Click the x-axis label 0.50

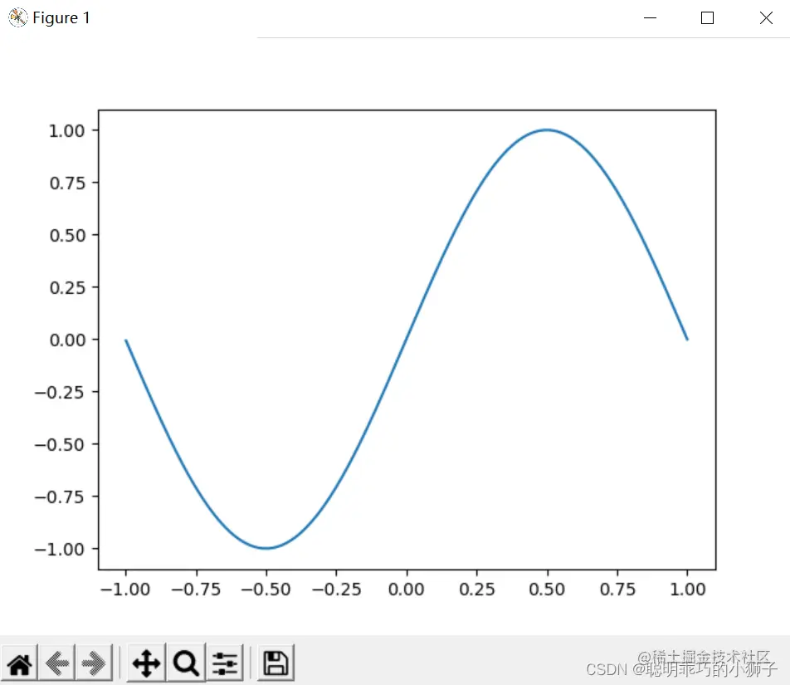tap(547, 590)
